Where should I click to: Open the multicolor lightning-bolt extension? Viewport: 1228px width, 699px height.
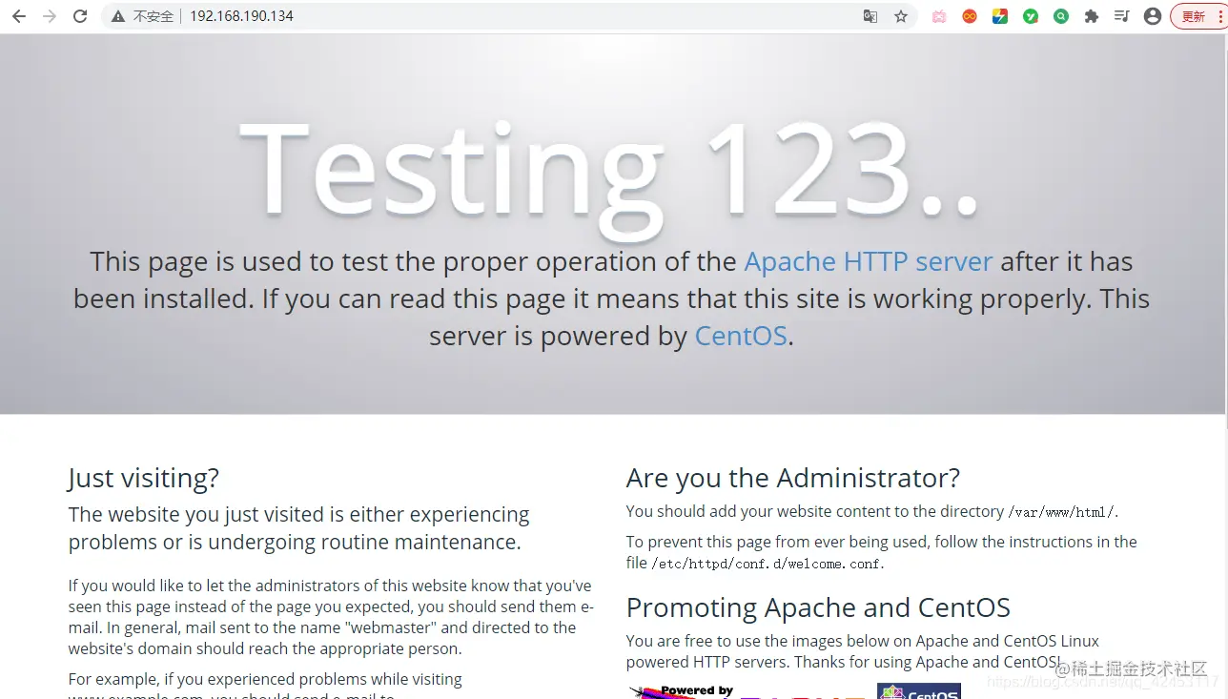(1000, 16)
